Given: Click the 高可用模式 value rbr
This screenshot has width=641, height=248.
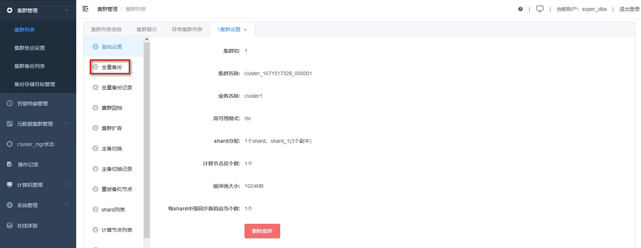Looking at the screenshot, I should 248,119.
